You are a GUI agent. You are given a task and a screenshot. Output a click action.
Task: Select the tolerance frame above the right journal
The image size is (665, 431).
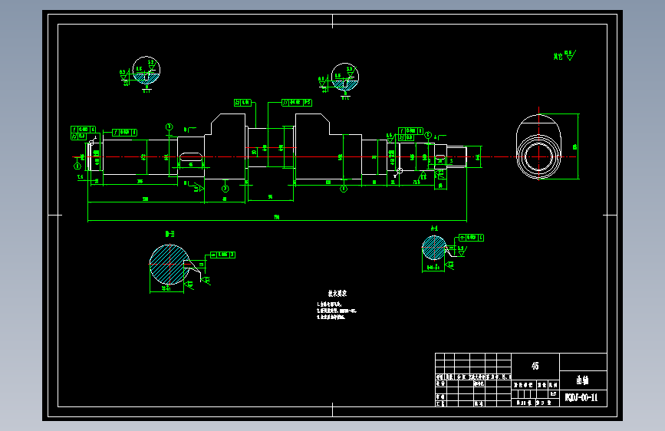tap(410, 134)
